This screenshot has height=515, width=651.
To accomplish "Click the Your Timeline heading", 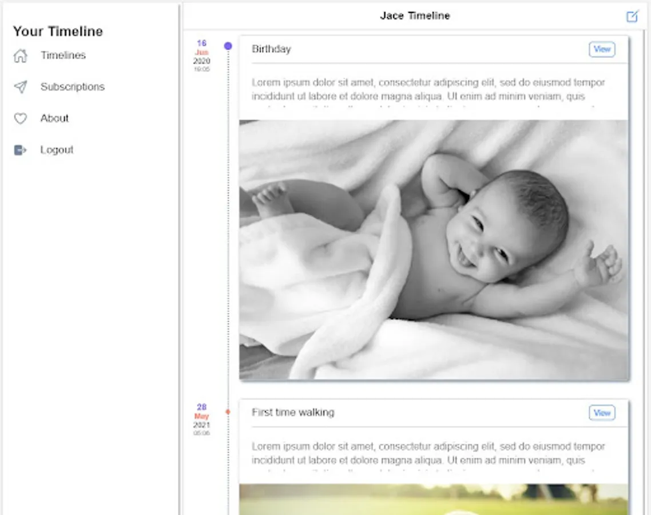I will pyautogui.click(x=58, y=31).
